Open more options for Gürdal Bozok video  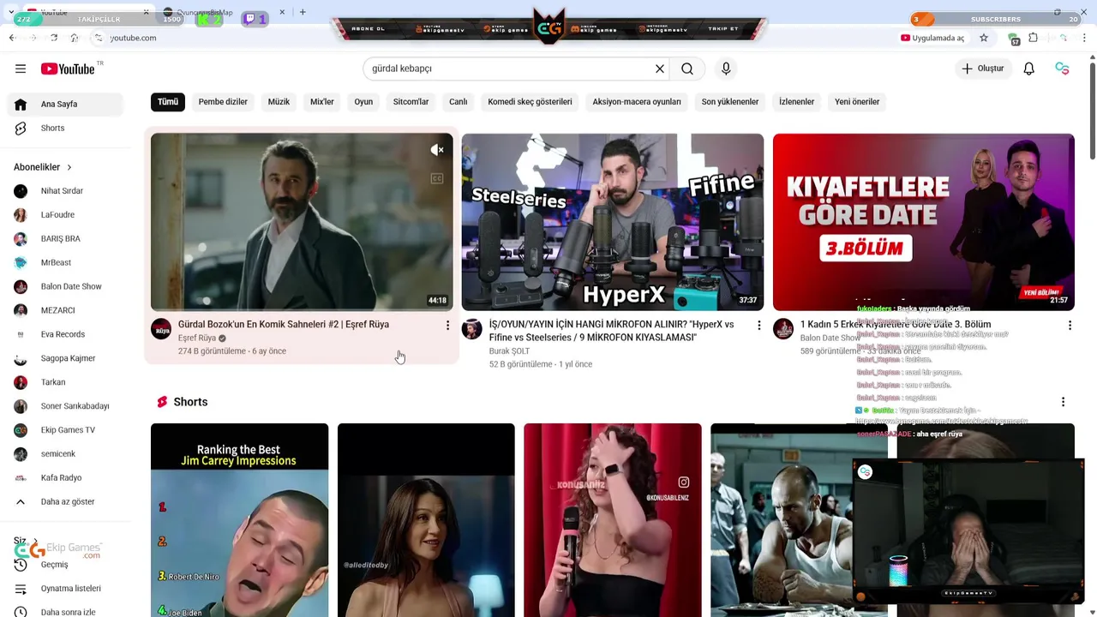click(x=447, y=326)
